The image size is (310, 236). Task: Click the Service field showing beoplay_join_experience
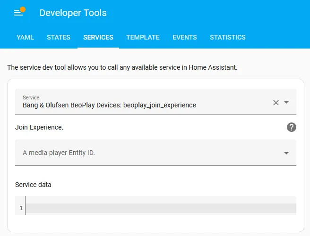coord(155,102)
